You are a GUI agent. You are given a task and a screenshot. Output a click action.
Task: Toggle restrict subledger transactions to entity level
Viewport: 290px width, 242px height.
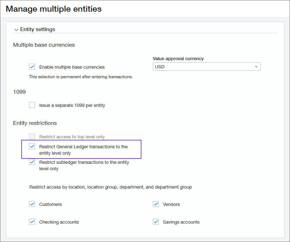pyautogui.click(x=32, y=162)
